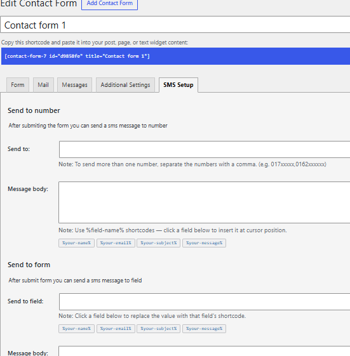The height and width of the screenshot is (356, 350).
Task: Insert %your-message% into Send to number message
Action: pyautogui.click(x=204, y=243)
